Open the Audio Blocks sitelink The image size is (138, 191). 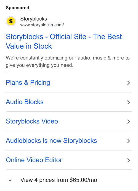(x=25, y=102)
